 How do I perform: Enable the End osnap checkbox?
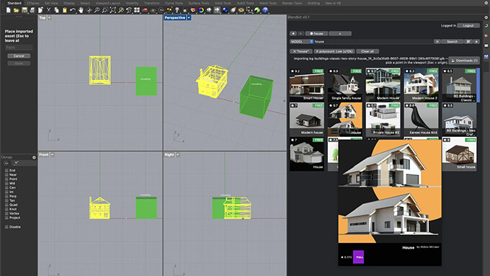tap(6, 170)
